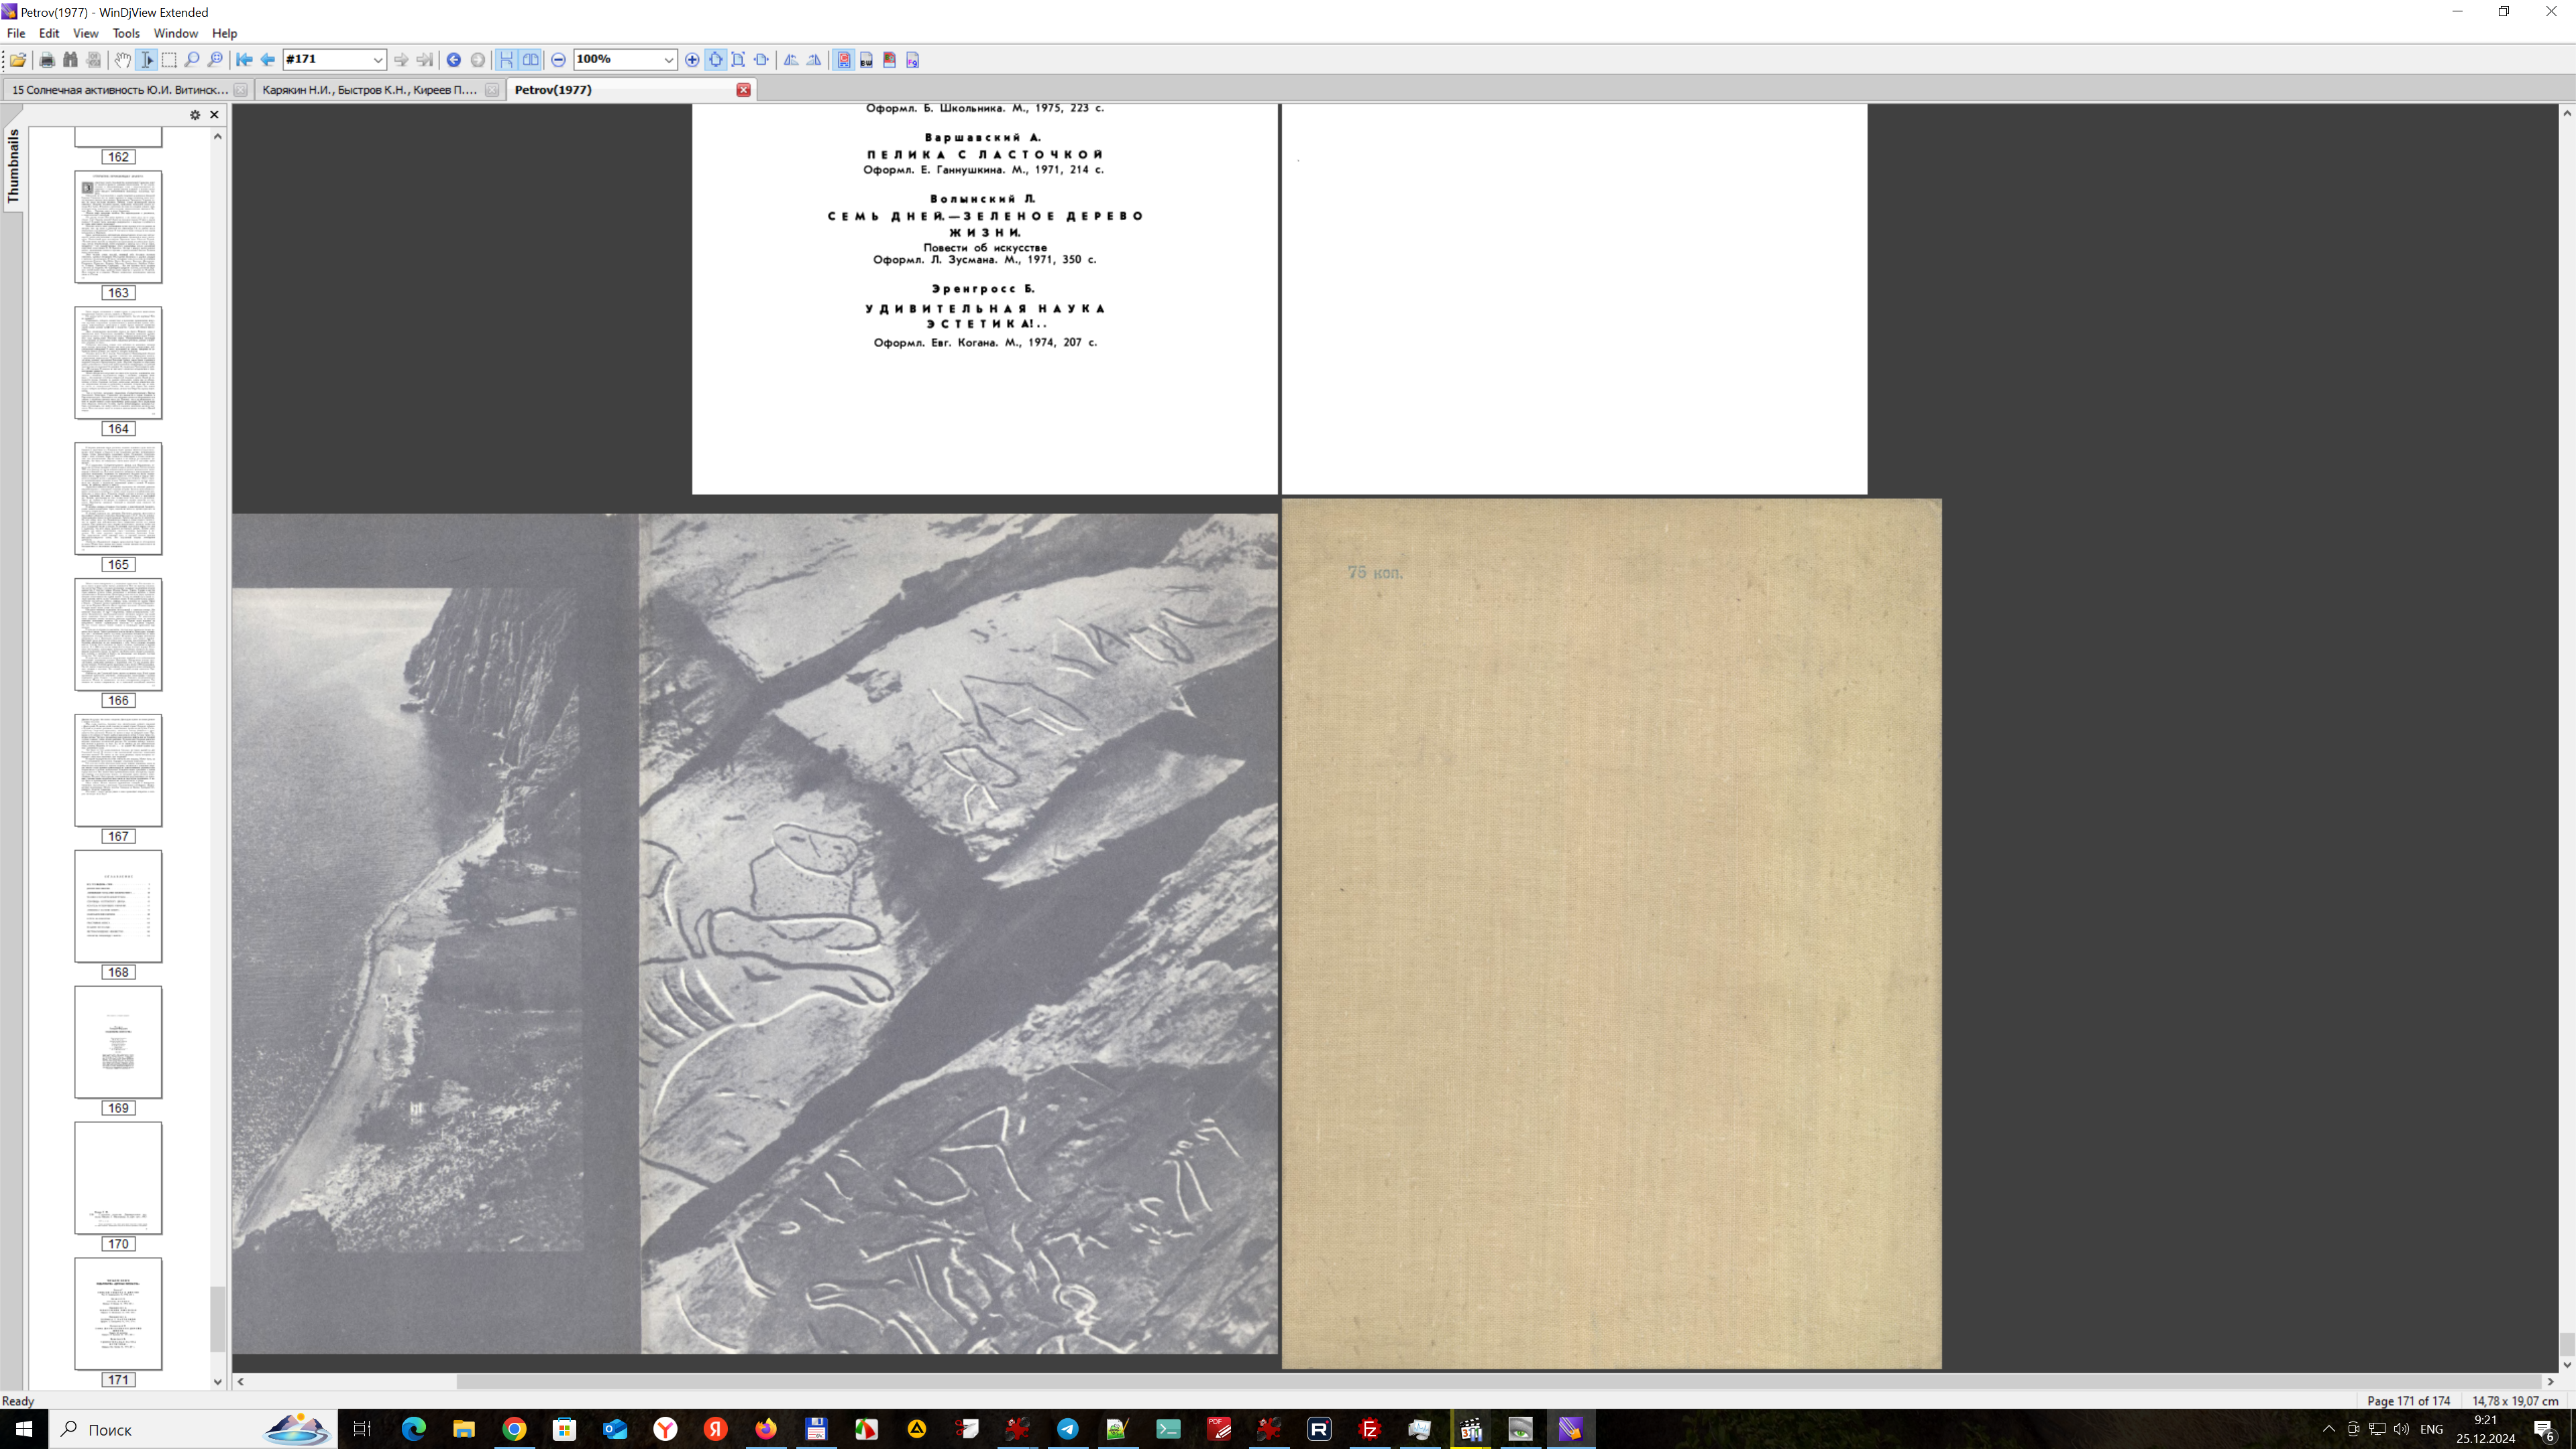Close the Карякин Н.И. tab

[491, 90]
